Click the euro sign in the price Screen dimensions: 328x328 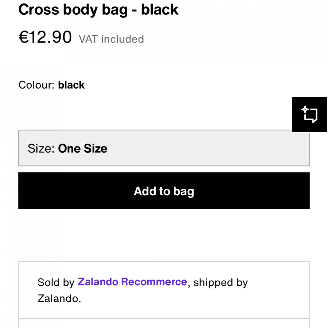tap(23, 37)
